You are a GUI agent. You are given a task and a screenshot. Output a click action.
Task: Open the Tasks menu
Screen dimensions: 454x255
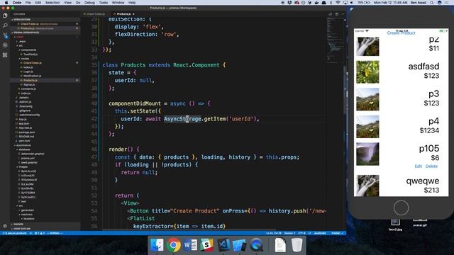[104, 3]
